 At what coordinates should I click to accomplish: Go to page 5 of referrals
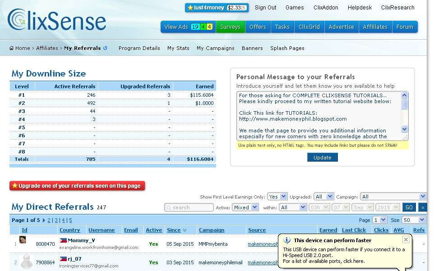(70, 220)
